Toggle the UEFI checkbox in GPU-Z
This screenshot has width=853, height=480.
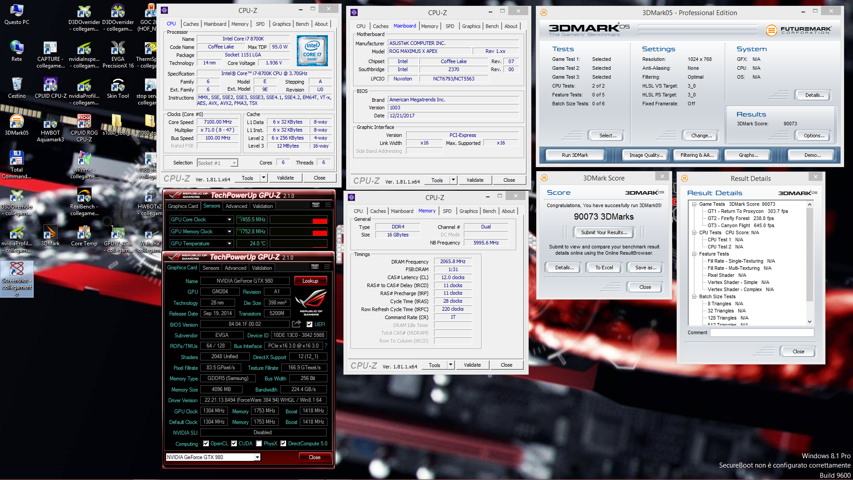(310, 324)
